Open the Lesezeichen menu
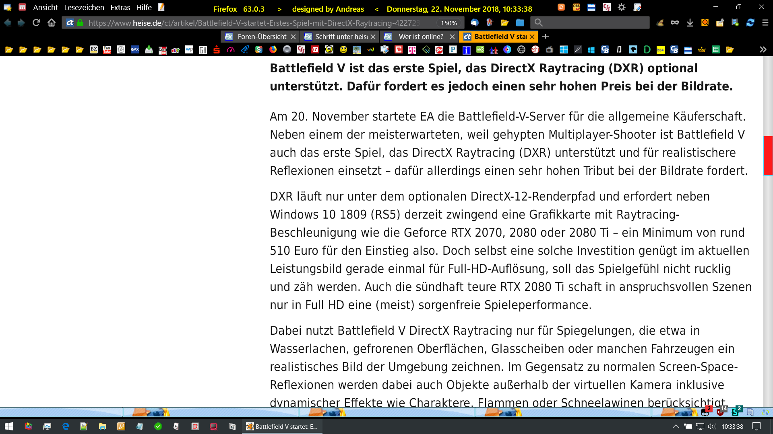This screenshot has height=434, width=773. [x=84, y=8]
